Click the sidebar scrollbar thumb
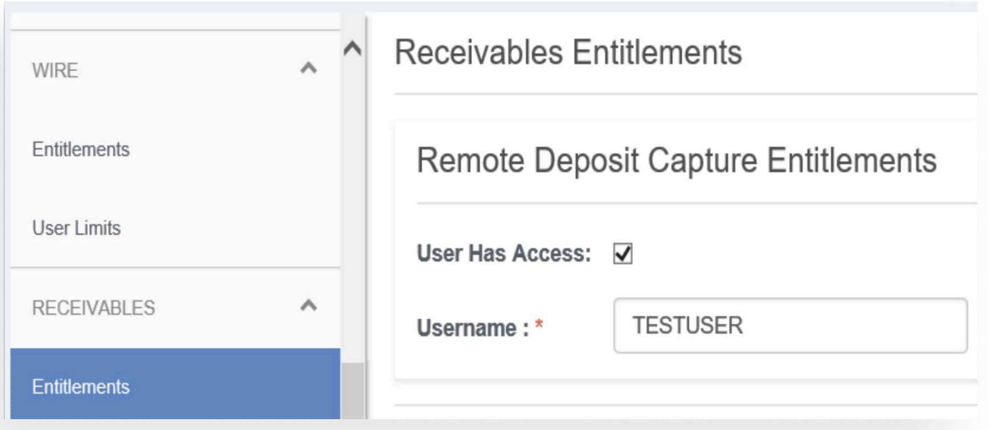This screenshot has width=989, height=430. coord(352,391)
